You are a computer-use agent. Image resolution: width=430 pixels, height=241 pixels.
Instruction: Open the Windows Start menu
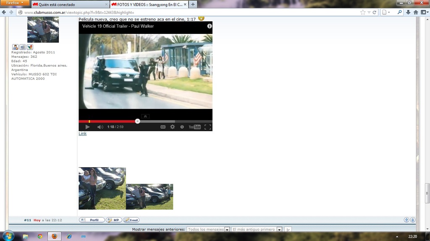click(8, 236)
